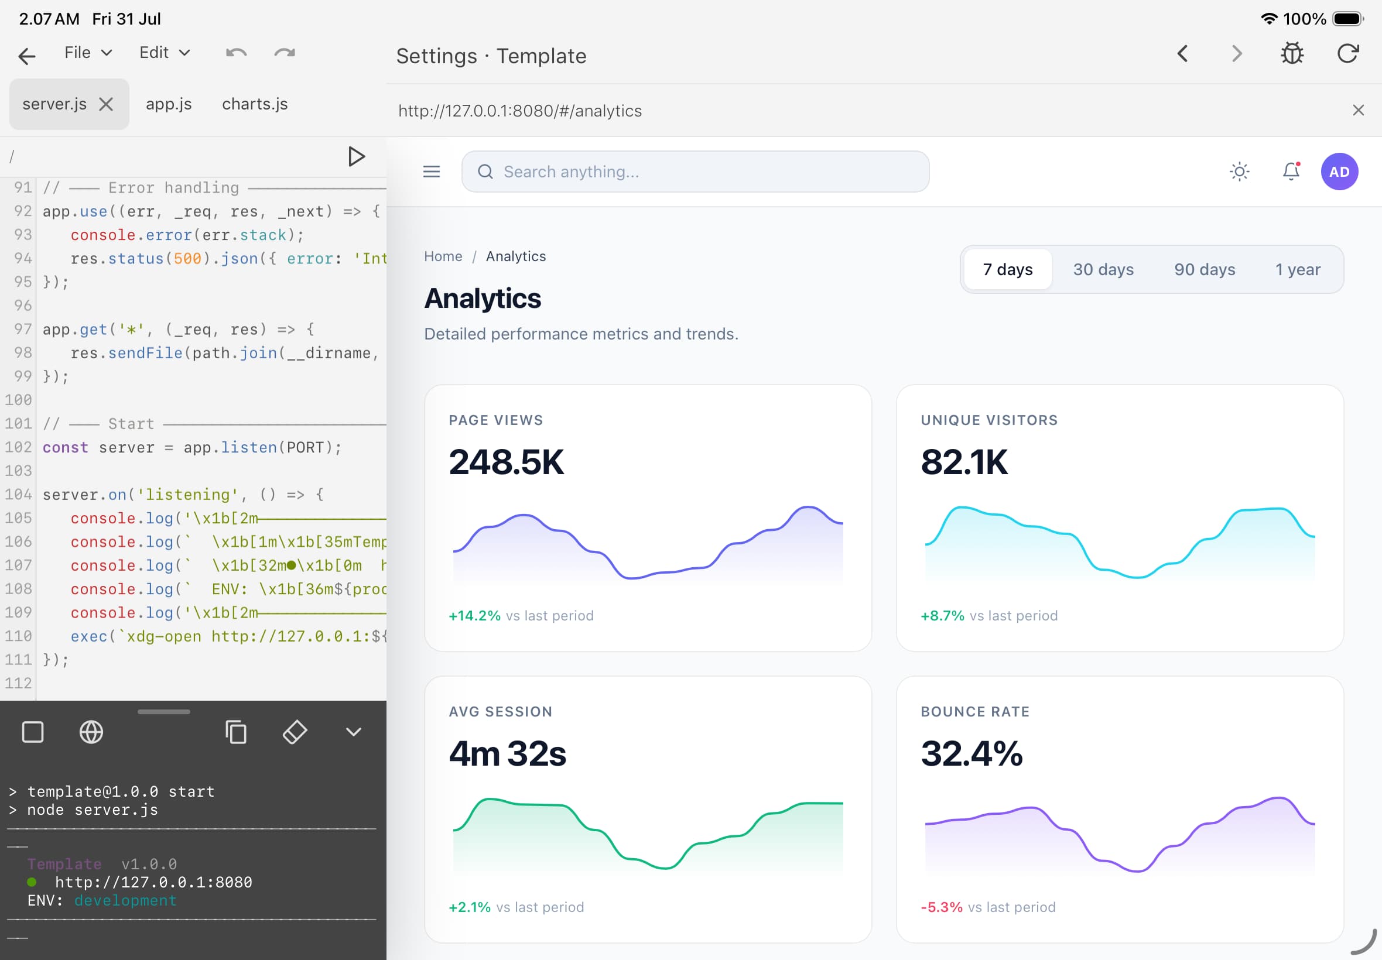
Task: Go back in the preview browser
Action: tap(1182, 53)
